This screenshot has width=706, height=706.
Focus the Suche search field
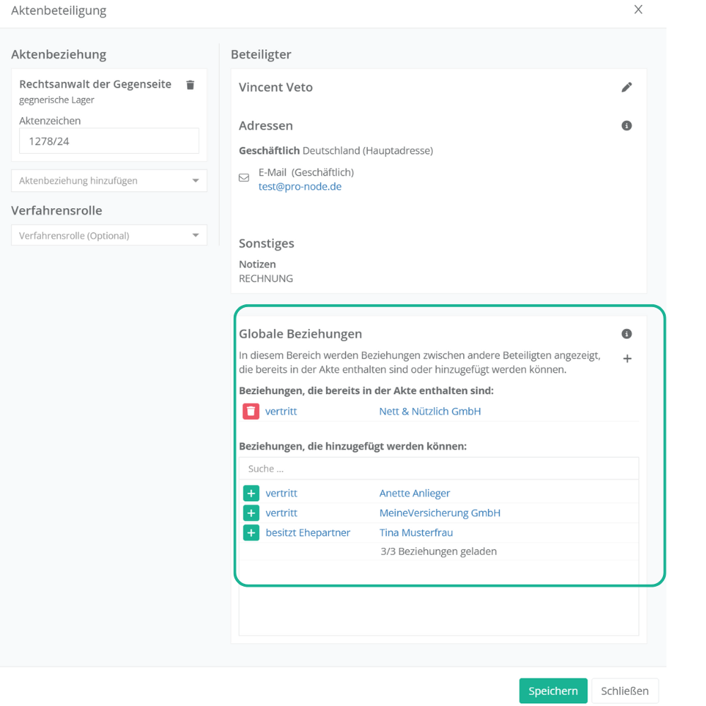(438, 469)
